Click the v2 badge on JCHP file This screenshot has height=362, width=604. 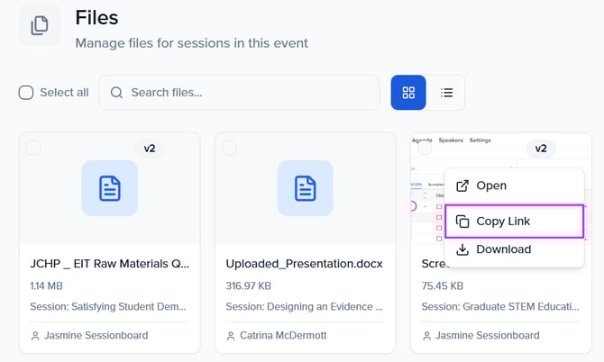tap(150, 149)
